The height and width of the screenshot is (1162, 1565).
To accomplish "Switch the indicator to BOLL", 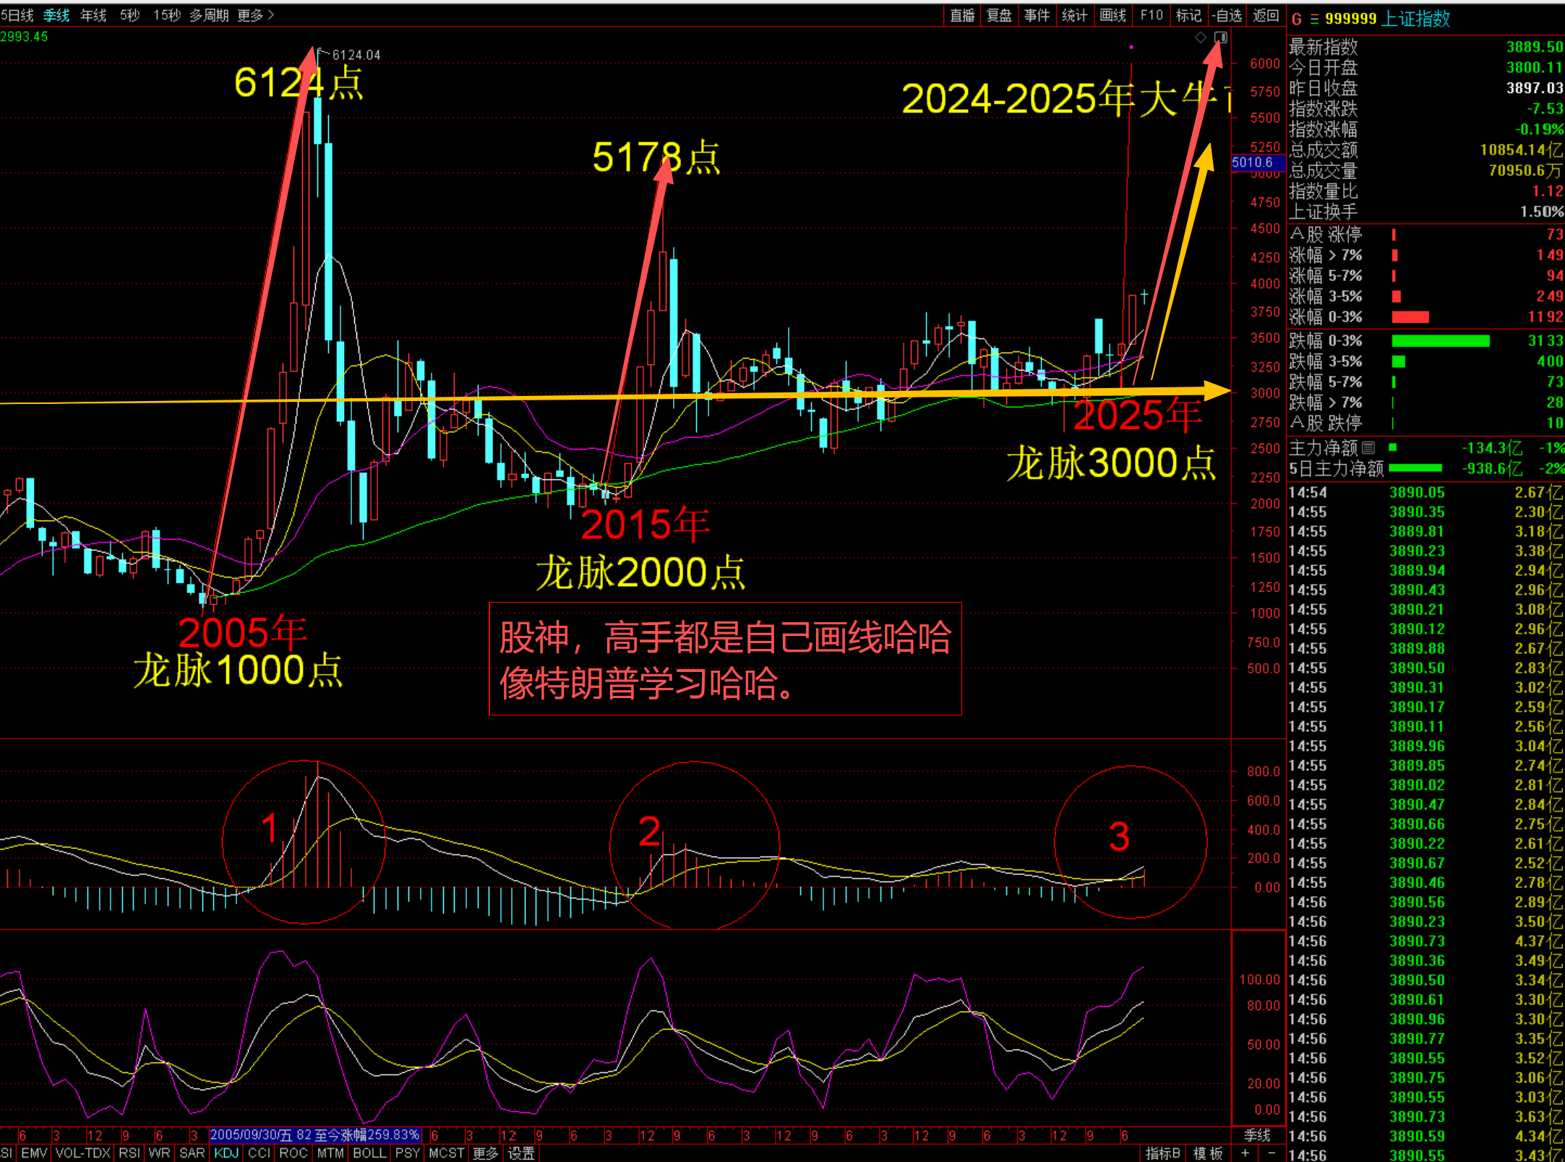I will (x=369, y=1153).
